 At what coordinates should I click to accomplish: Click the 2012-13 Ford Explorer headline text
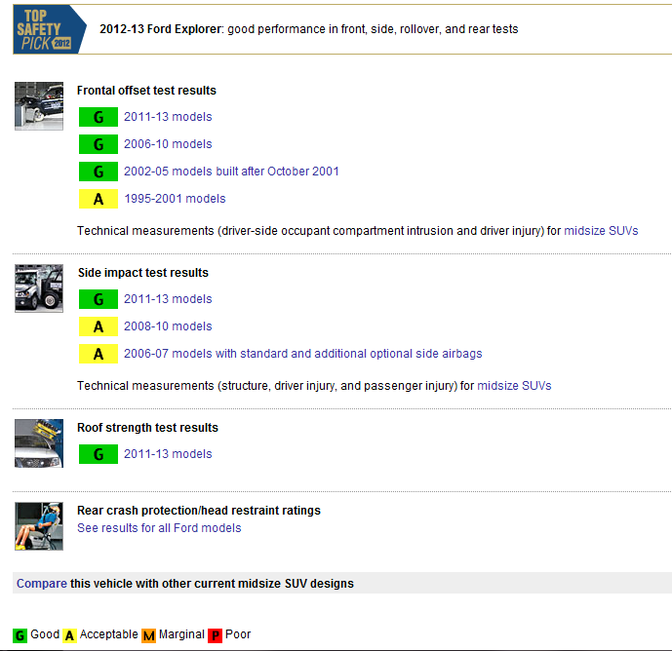click(x=308, y=29)
